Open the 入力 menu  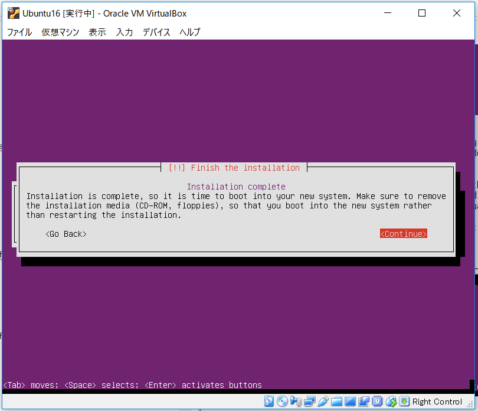pyautogui.click(x=124, y=32)
